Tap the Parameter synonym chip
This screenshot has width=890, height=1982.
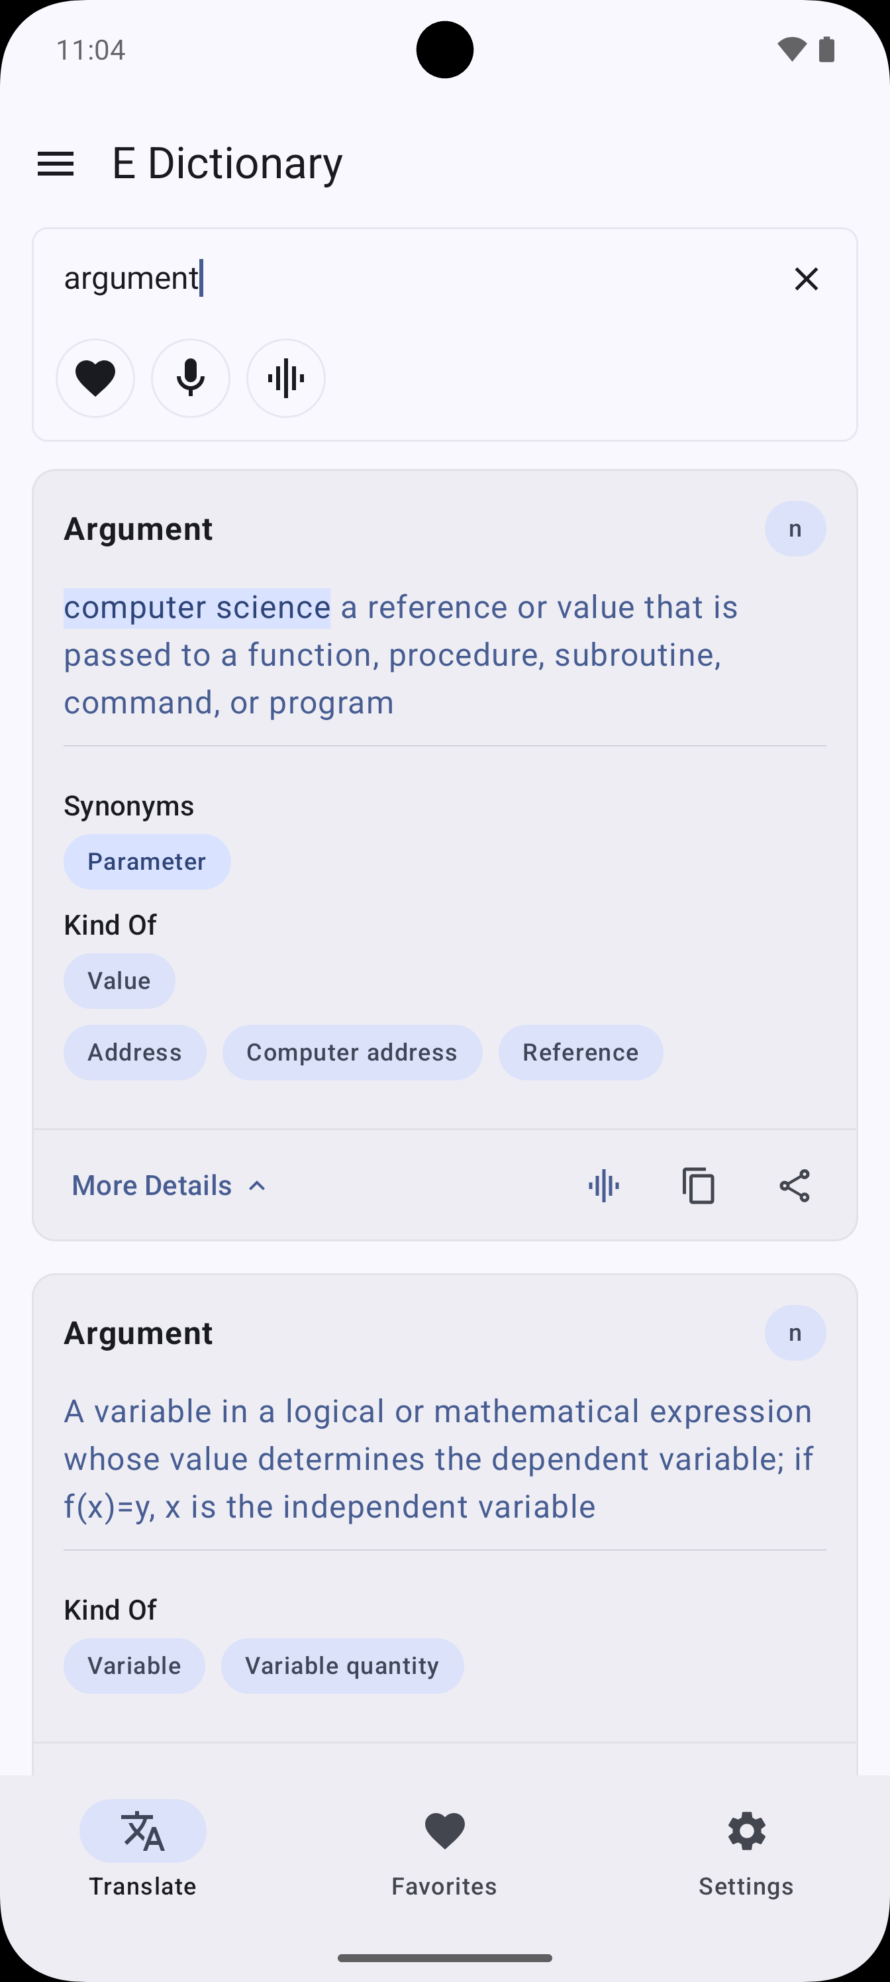click(x=147, y=862)
